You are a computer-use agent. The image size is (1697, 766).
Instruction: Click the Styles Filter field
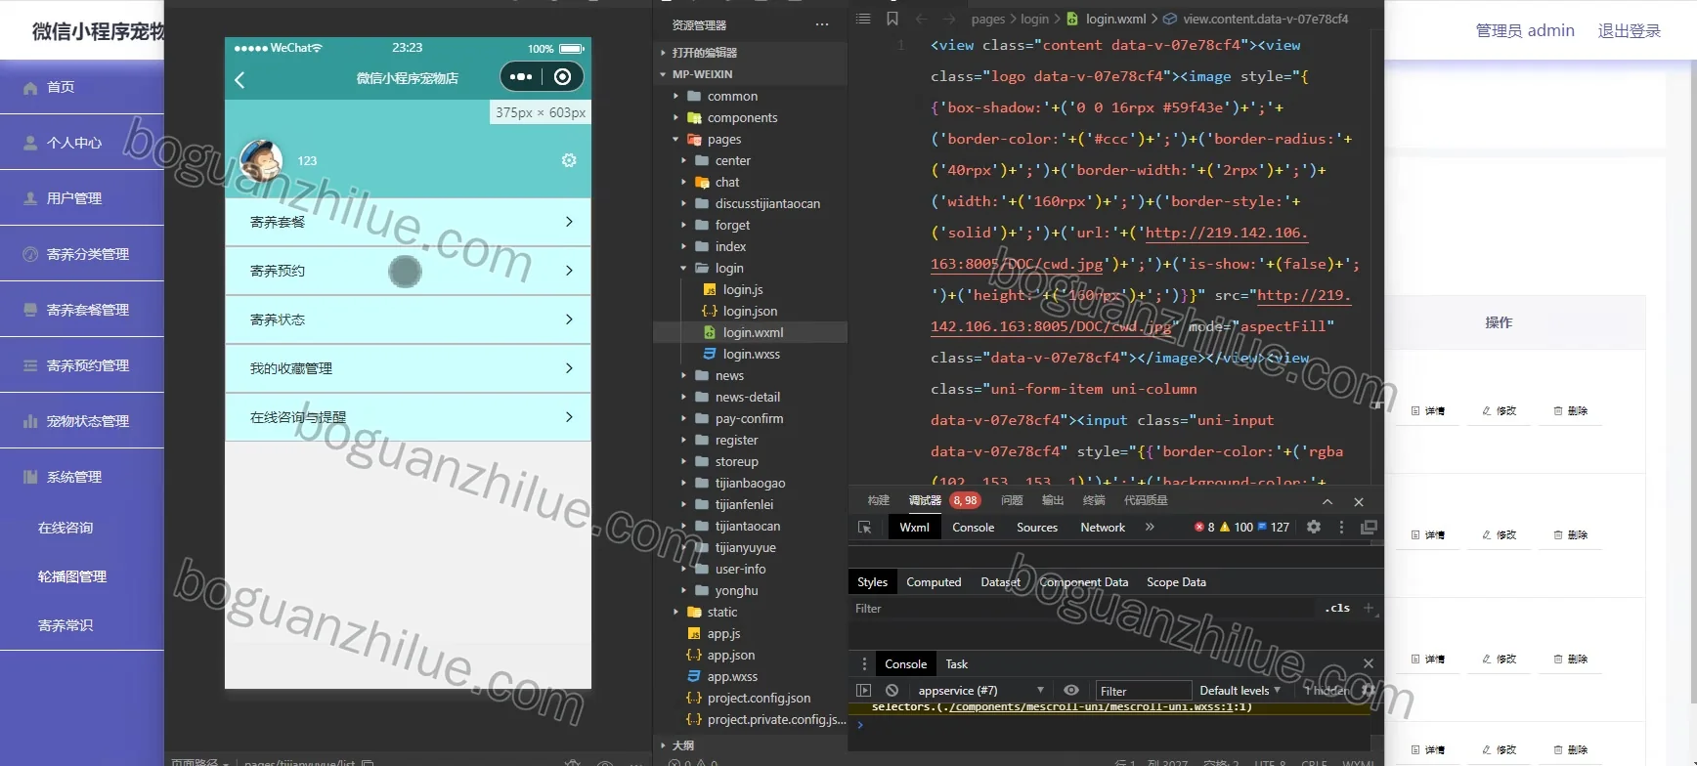[x=1083, y=608]
